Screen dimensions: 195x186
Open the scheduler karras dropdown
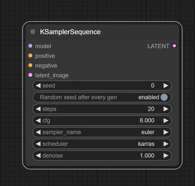[102, 144]
